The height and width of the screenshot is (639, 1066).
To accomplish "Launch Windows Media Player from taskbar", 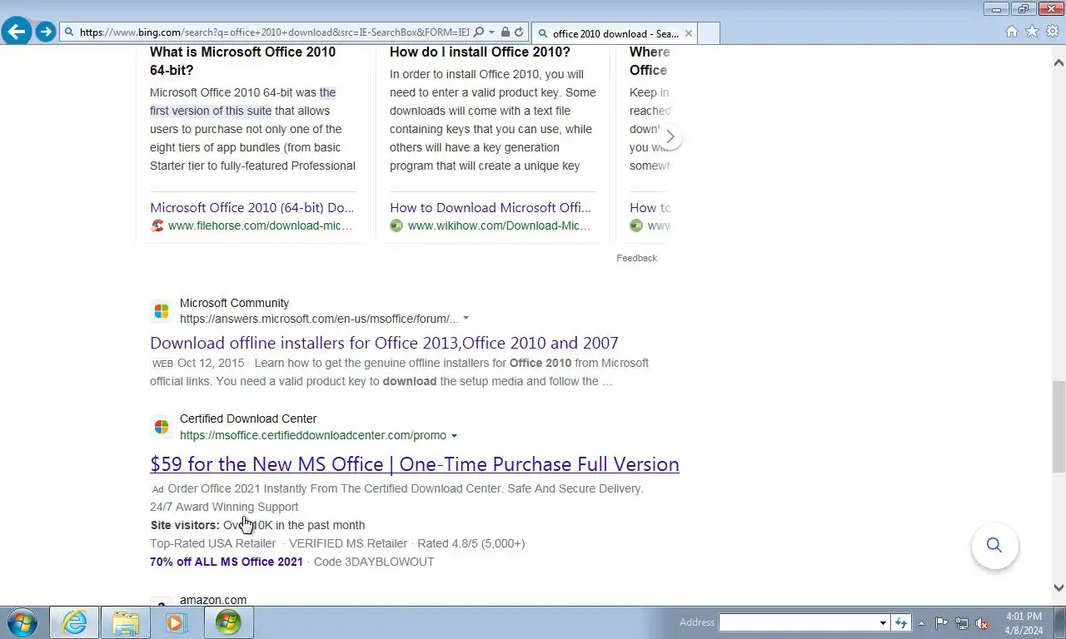I will [176, 622].
